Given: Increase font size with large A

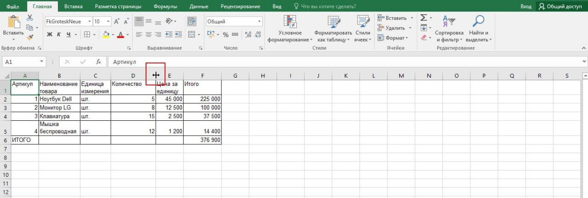Looking at the screenshot, I should pos(117,22).
